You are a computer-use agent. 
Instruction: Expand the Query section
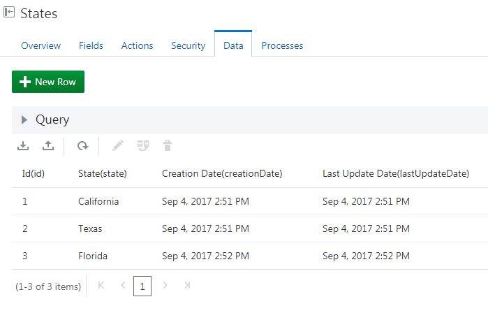pos(24,119)
